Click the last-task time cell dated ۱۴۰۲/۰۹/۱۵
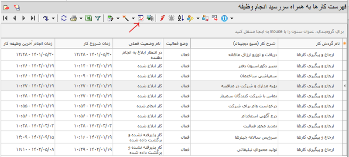 pyautogui.click(x=28, y=137)
